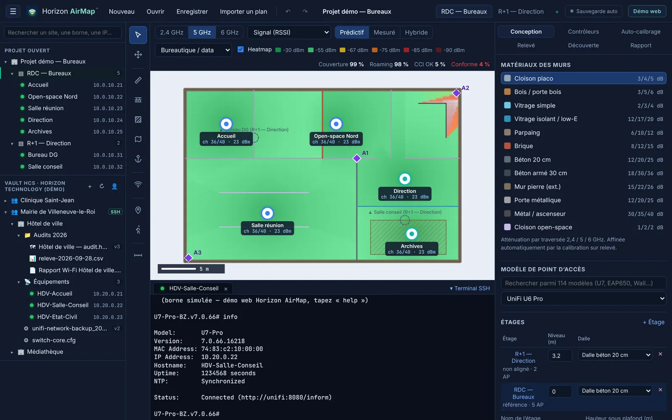Uncheck the Heatmap checkbox
This screenshot has width=672, height=420.
coord(241,50)
